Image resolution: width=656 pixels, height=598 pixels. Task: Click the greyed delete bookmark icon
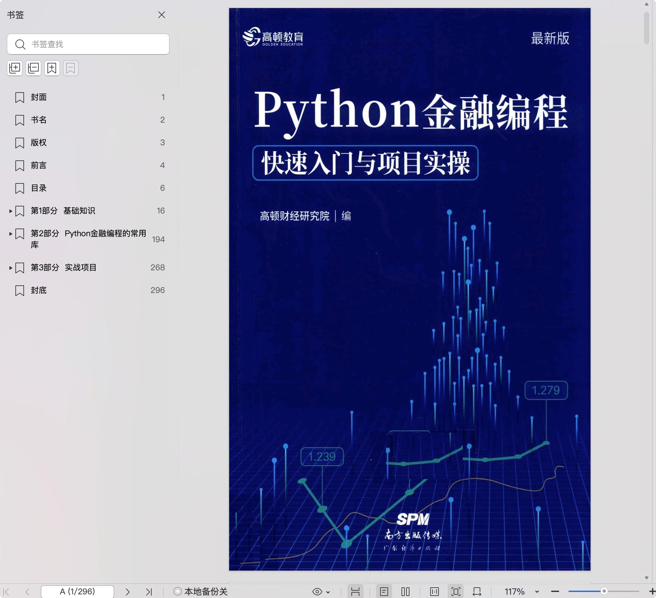click(x=71, y=68)
